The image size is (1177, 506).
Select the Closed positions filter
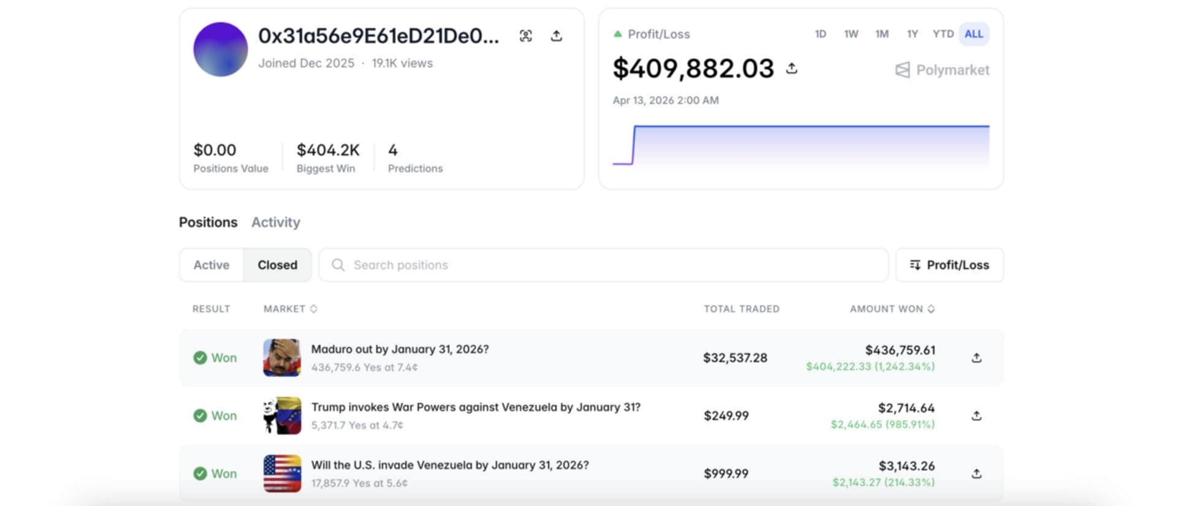[x=277, y=265]
